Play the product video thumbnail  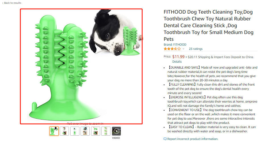[x=116, y=131]
